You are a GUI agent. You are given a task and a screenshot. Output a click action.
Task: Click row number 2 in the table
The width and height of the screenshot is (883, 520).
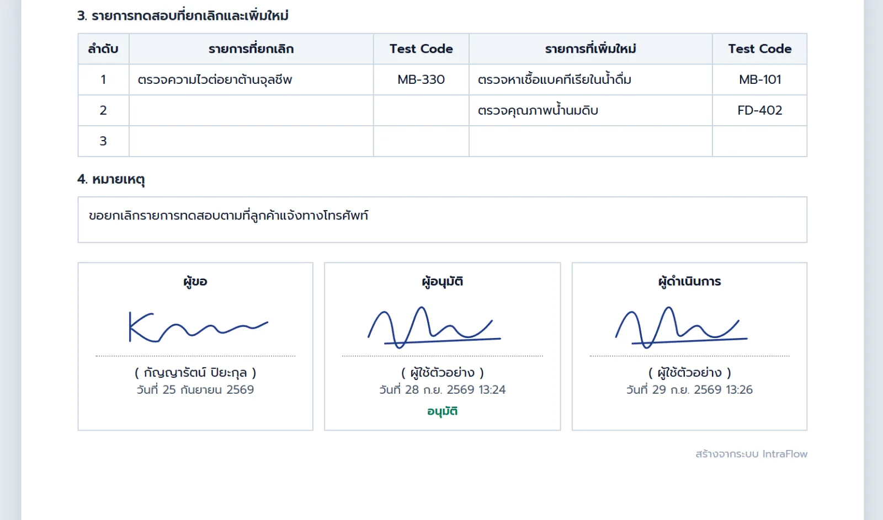(x=103, y=110)
